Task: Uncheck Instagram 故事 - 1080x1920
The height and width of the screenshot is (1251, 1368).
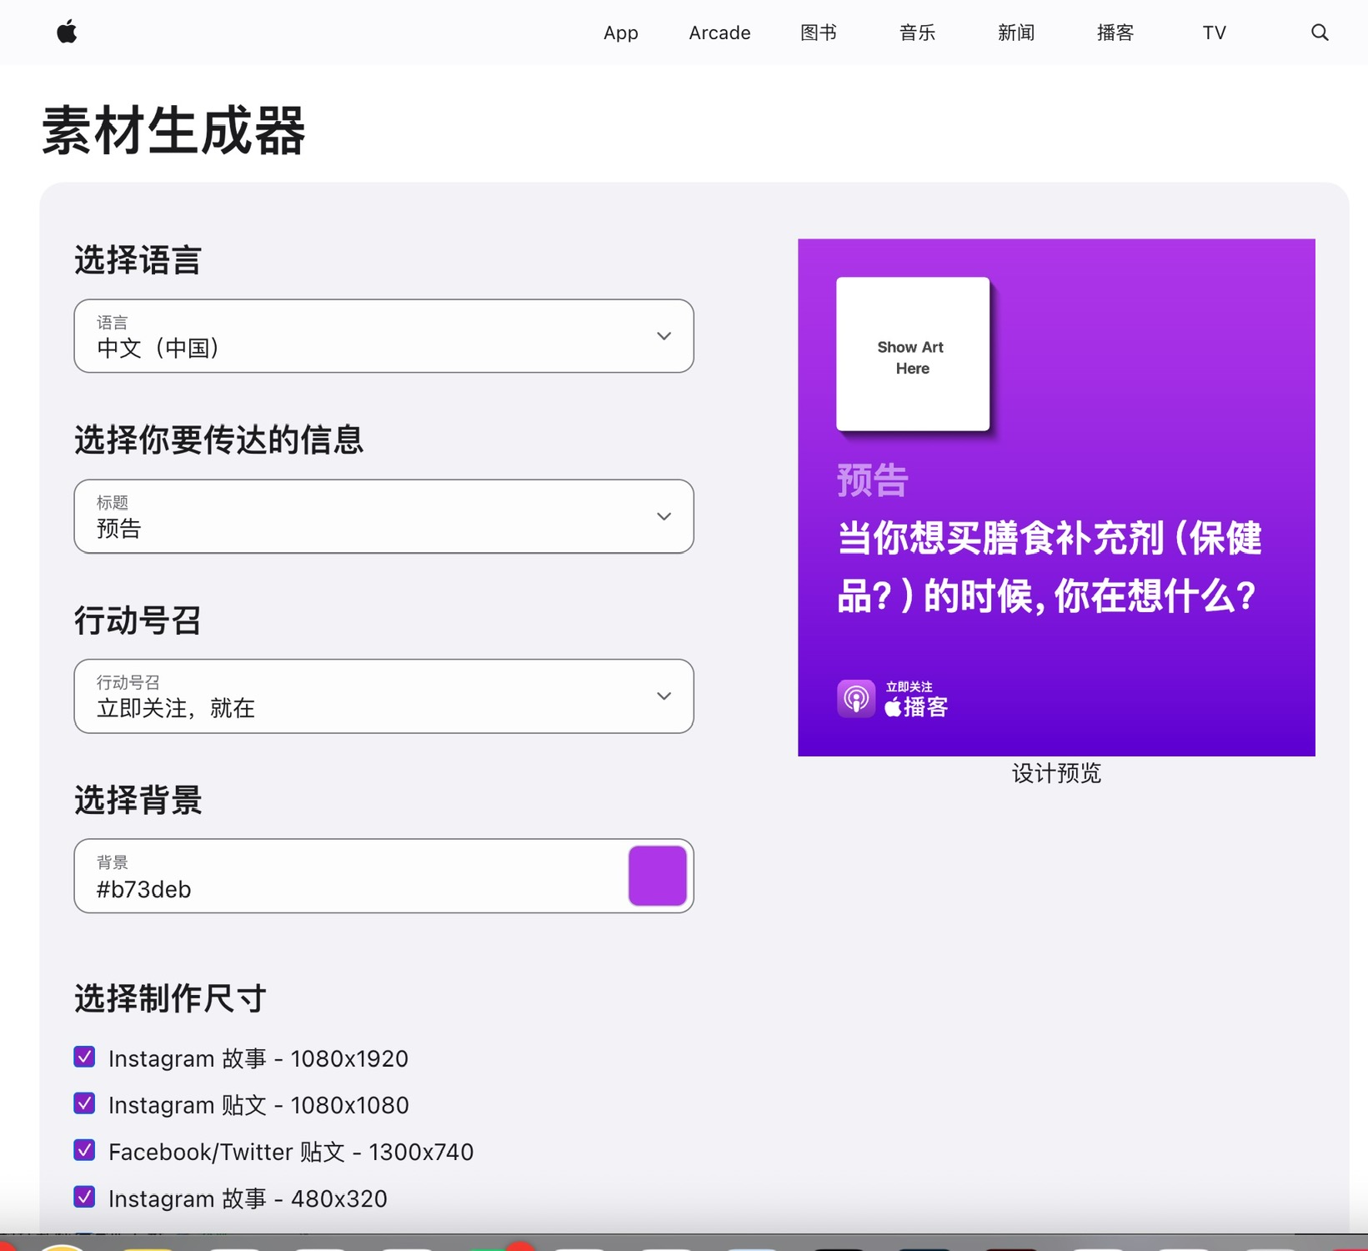Action: pyautogui.click(x=84, y=1058)
